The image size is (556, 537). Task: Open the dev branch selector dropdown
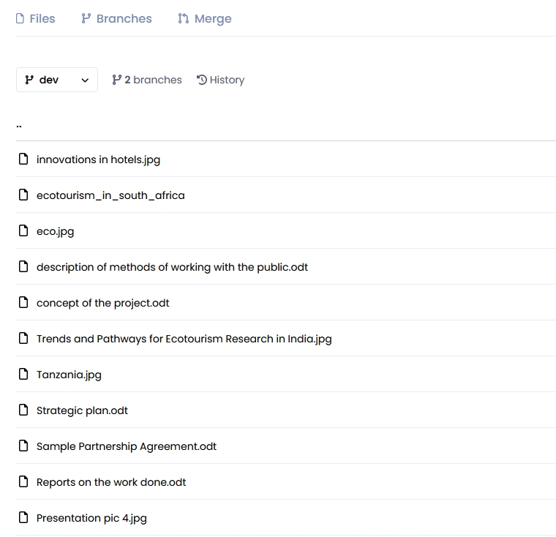click(56, 80)
